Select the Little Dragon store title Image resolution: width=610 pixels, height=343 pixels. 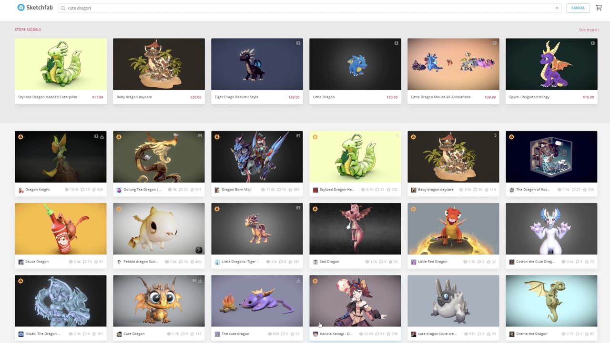pos(324,97)
